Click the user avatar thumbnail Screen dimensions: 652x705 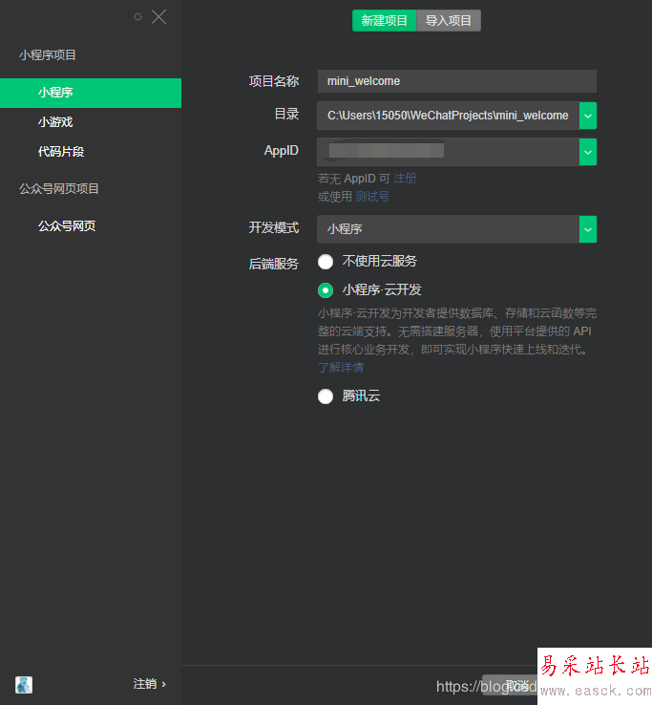pyautogui.click(x=24, y=685)
